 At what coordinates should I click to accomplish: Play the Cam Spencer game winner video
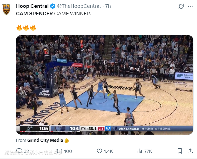[x=105, y=84]
